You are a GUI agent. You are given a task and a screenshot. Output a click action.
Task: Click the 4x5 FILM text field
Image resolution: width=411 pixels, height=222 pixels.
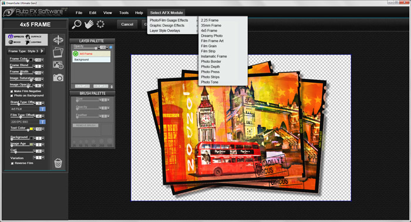pos(25,109)
